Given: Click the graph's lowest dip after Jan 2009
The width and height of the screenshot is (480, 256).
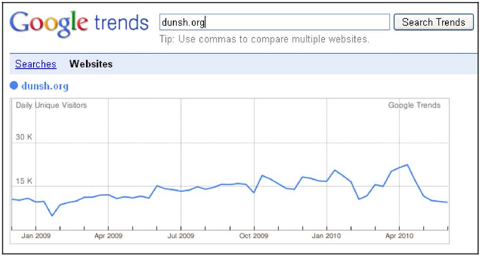Looking at the screenshot, I should (x=52, y=215).
